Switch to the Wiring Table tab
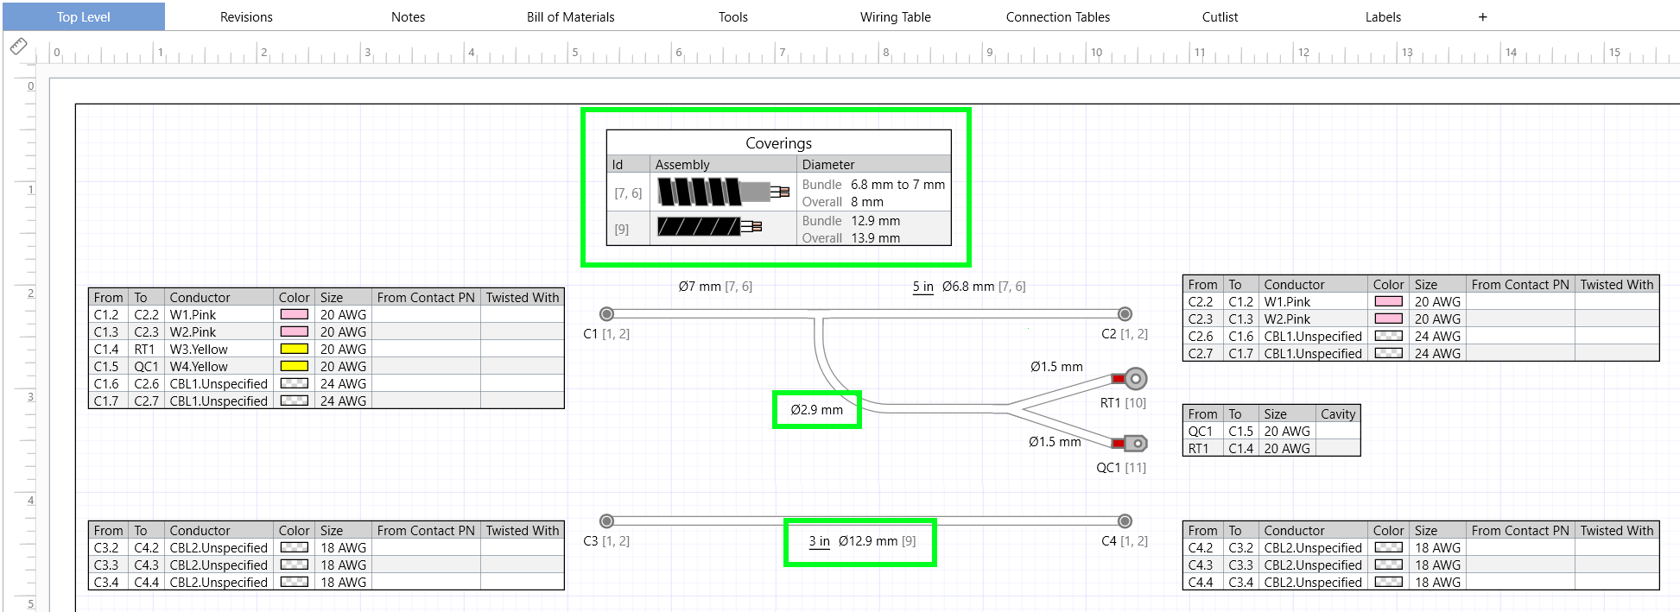 coord(896,17)
